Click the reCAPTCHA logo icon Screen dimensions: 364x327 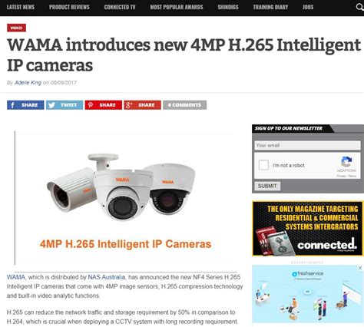pyautogui.click(x=346, y=161)
